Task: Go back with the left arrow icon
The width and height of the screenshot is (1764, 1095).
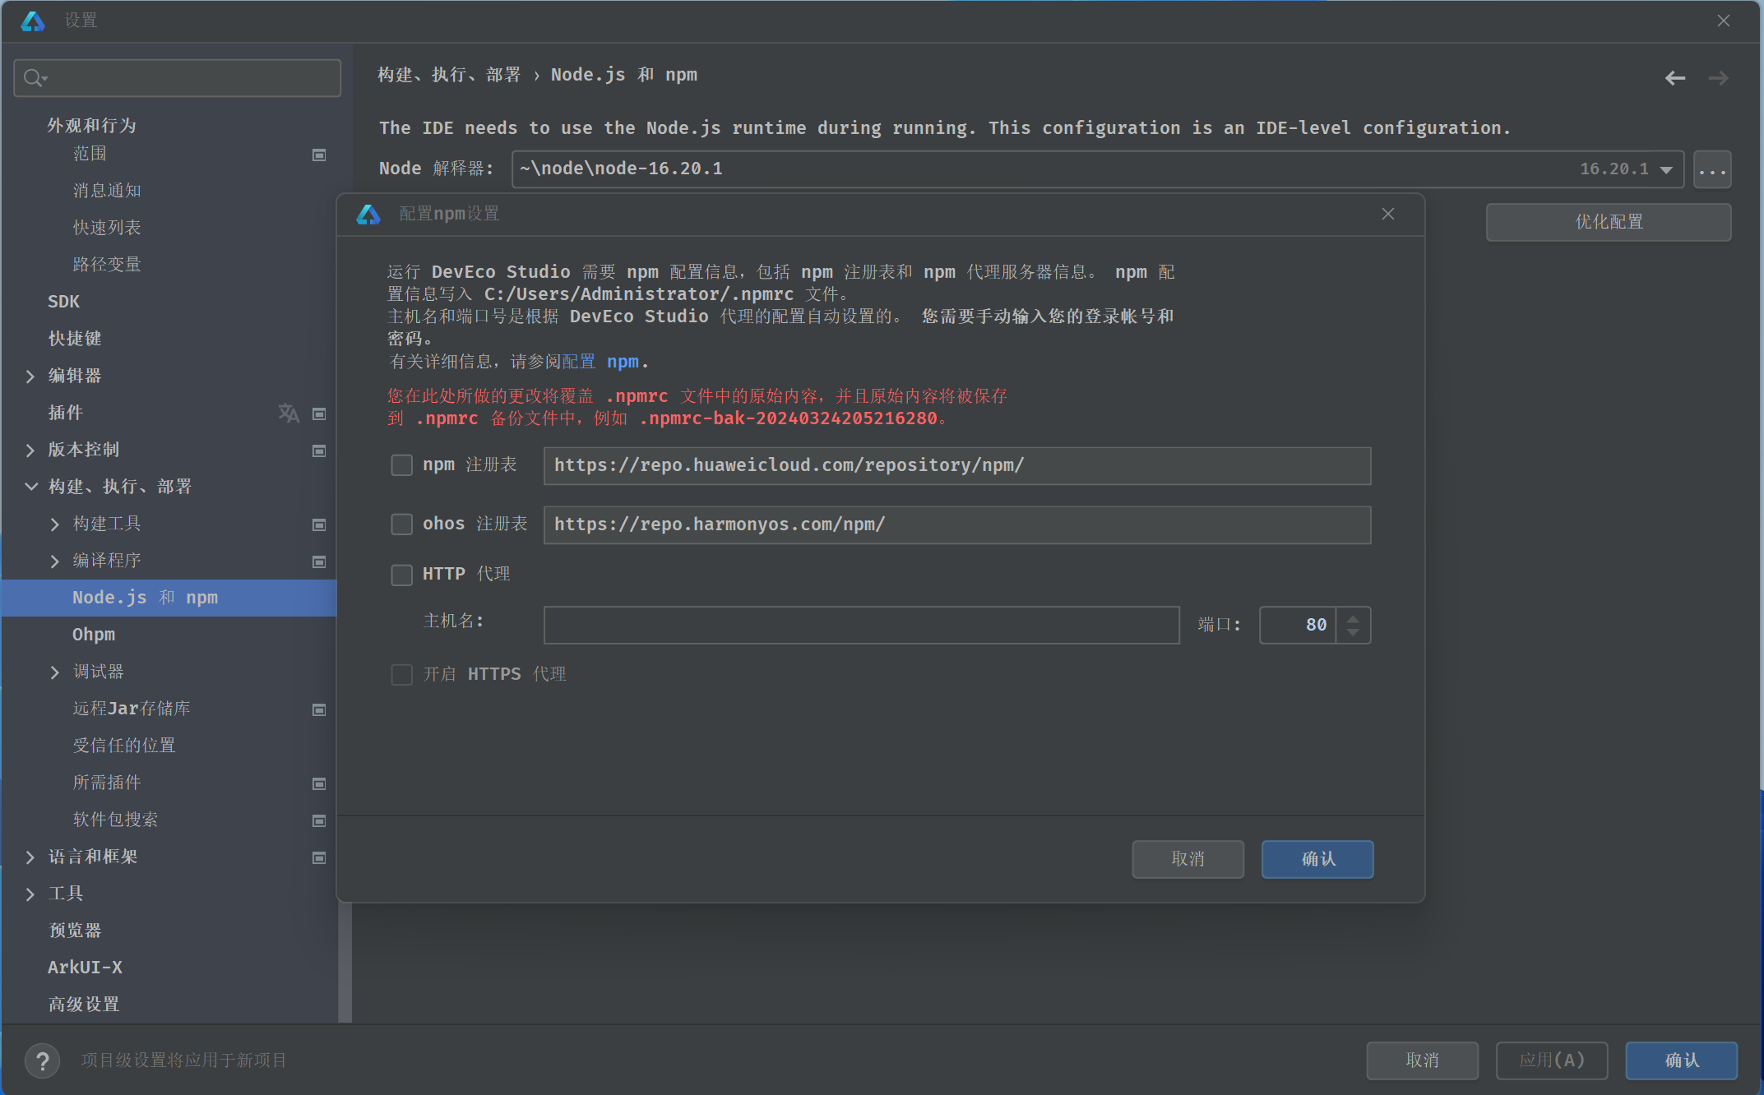Action: (x=1675, y=78)
